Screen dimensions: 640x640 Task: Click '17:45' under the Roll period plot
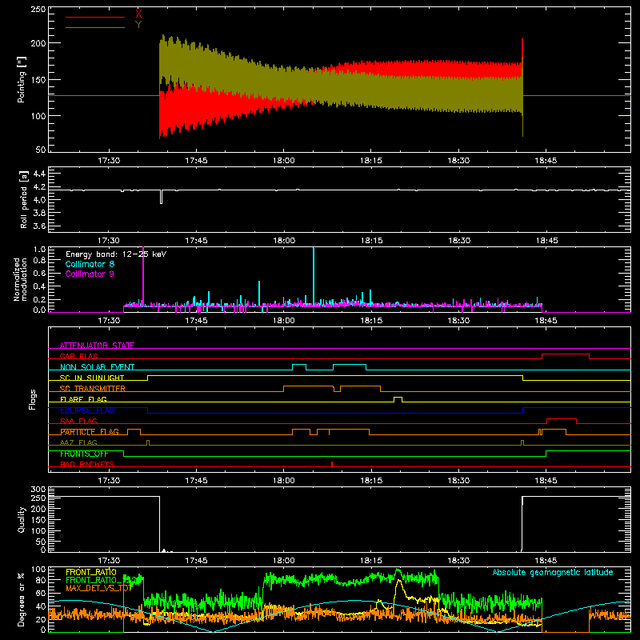click(x=196, y=241)
